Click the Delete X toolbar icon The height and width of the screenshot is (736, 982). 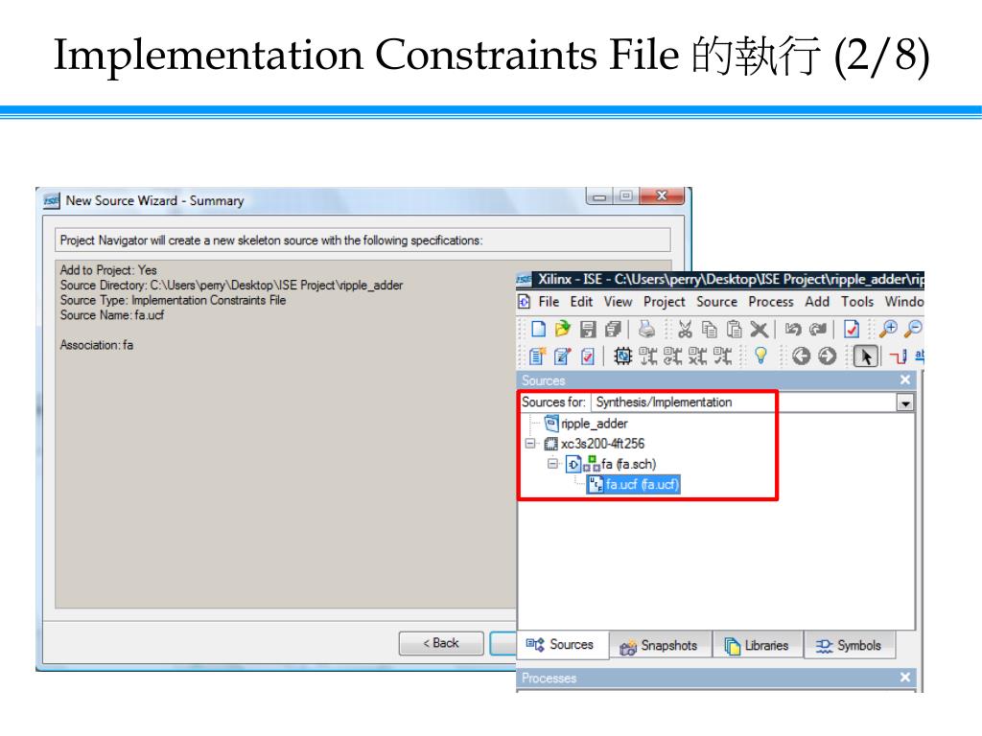click(760, 330)
